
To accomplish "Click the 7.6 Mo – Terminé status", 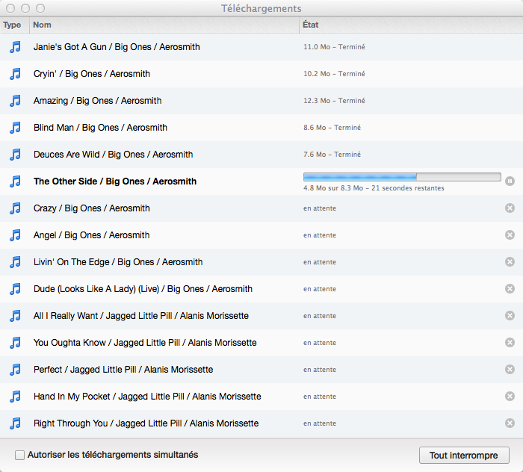I will click(x=332, y=155).
